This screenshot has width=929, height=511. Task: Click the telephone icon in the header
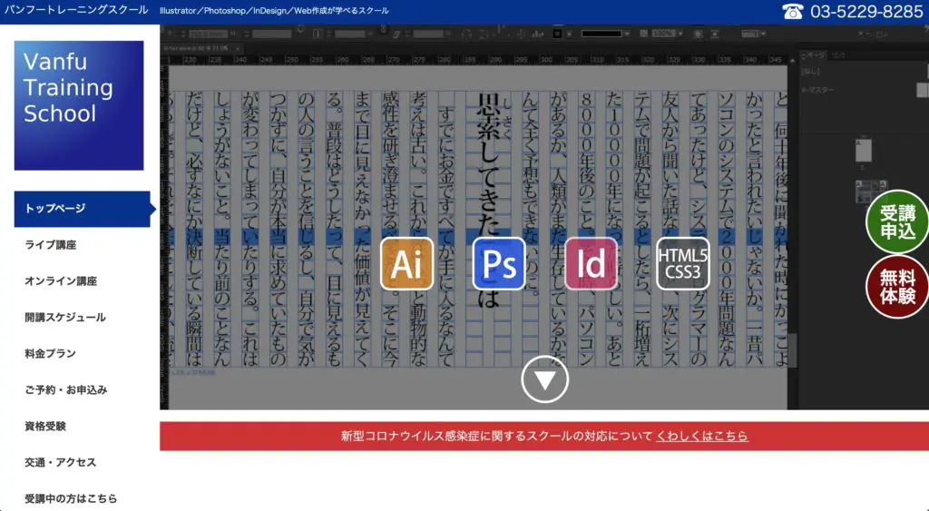tap(793, 12)
